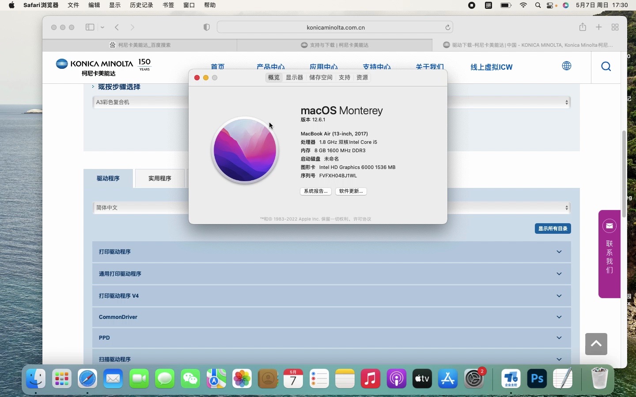The width and height of the screenshot is (636, 397).
Task: Switch to the 显示器 tab
Action: 294,77
